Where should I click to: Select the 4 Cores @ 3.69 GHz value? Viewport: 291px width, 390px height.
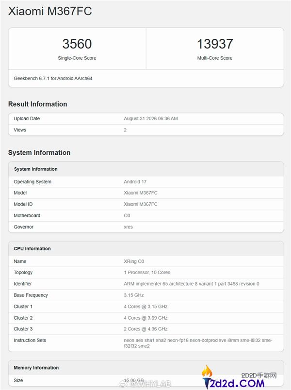click(146, 318)
